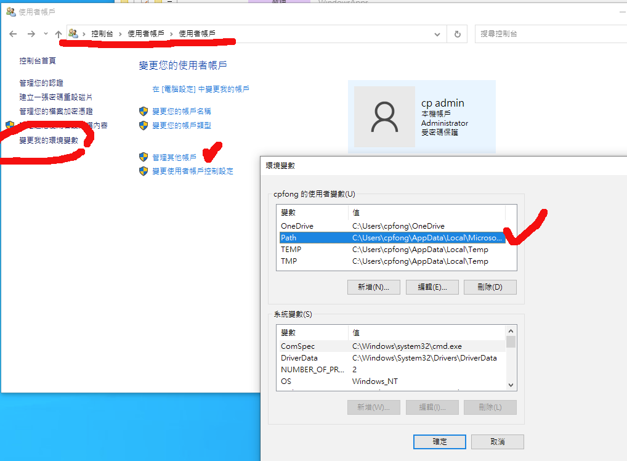Open the recent locations dropdown arrow
The height and width of the screenshot is (461, 627).
(46, 34)
